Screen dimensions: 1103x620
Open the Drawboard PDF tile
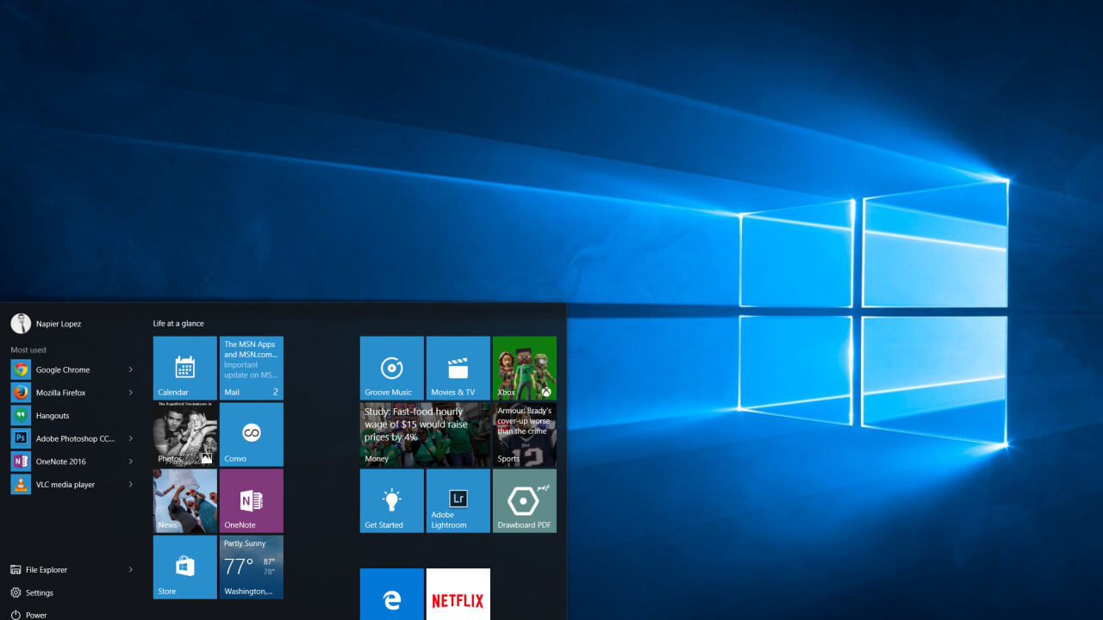(524, 500)
